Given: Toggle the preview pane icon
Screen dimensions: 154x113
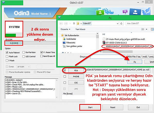Looking at the screenshot, I should click(152, 29).
